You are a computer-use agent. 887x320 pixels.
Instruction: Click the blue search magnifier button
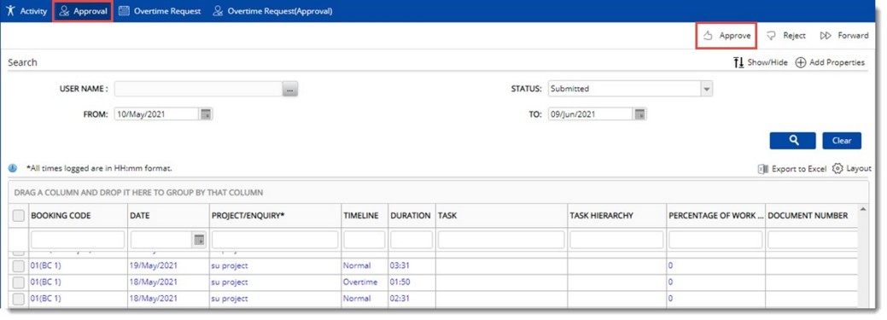[x=792, y=140]
